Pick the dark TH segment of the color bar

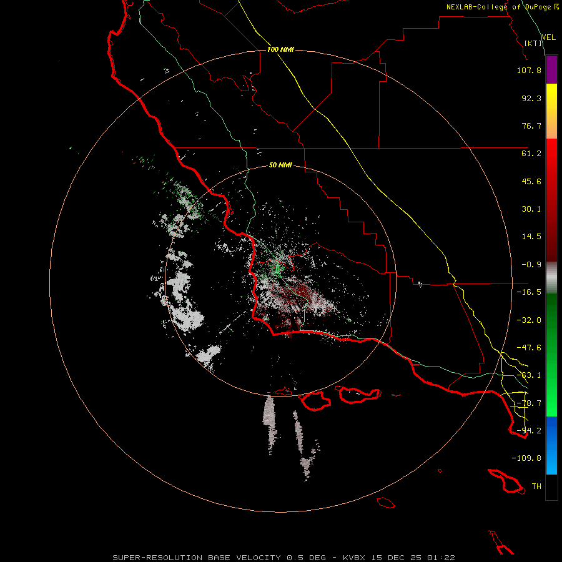pyautogui.click(x=551, y=486)
